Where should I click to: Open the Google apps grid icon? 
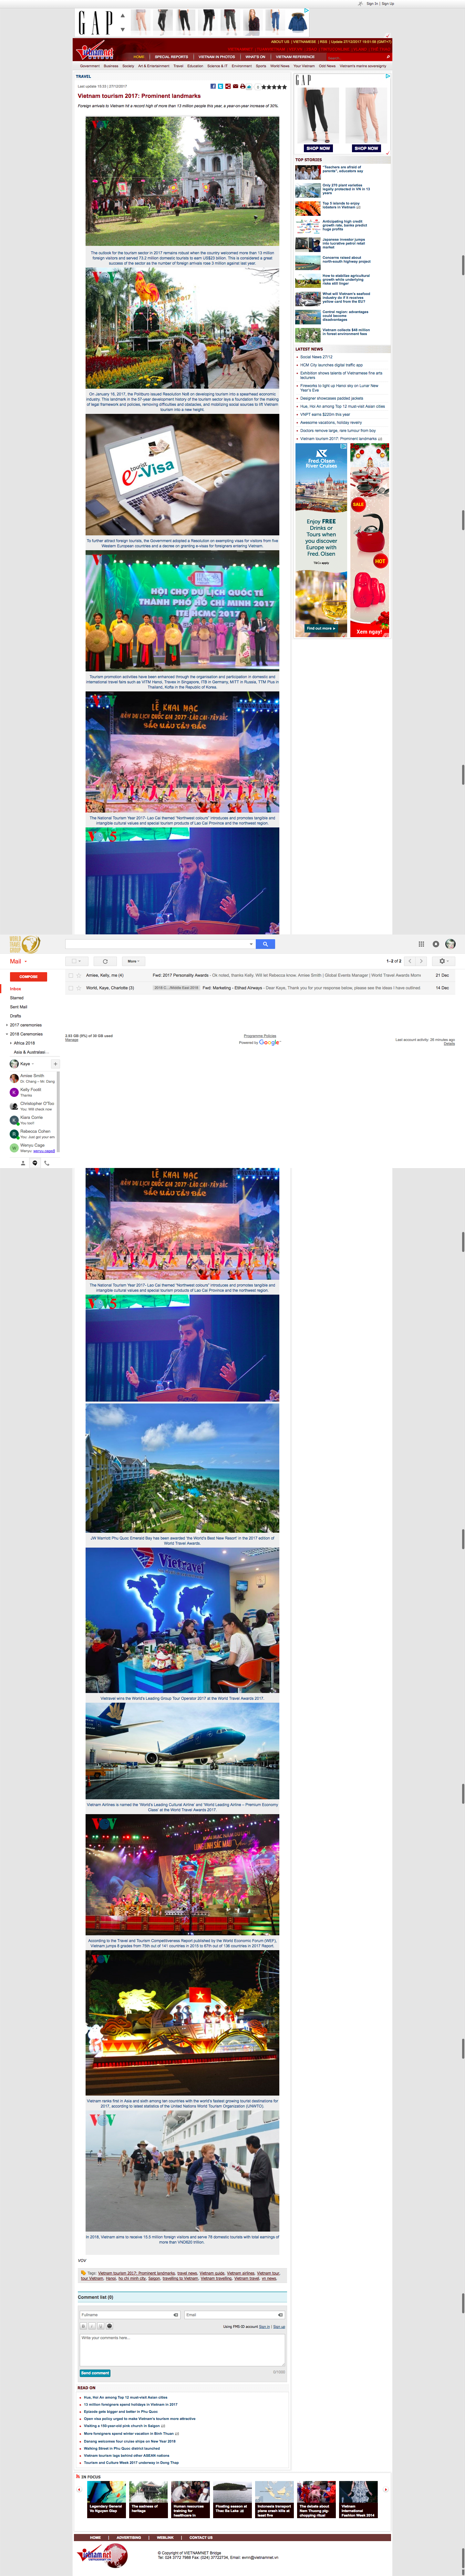coord(421,944)
